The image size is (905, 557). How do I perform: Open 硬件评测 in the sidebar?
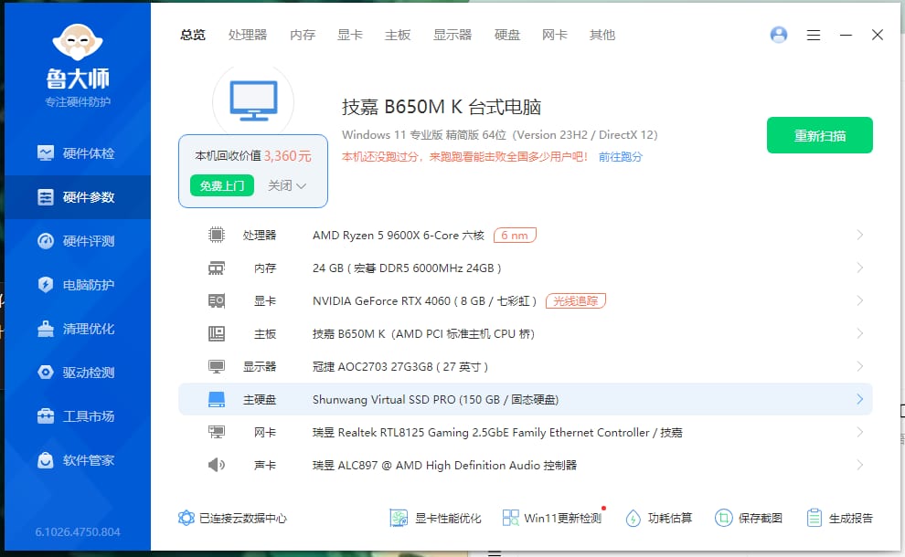point(77,241)
